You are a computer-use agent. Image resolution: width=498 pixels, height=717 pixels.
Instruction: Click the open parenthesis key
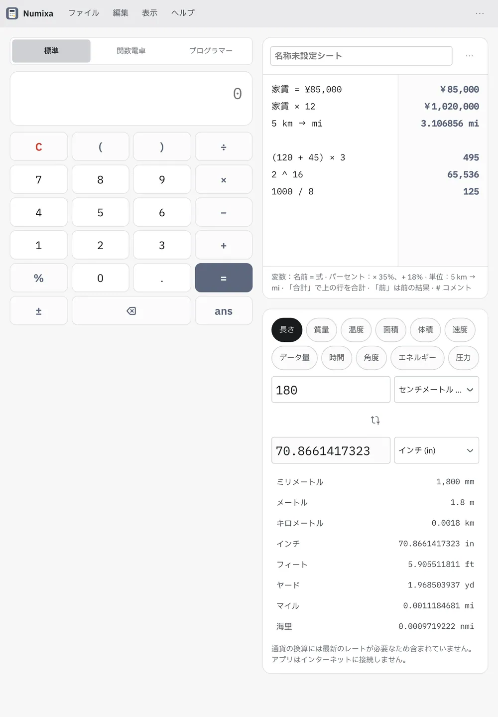[101, 147]
